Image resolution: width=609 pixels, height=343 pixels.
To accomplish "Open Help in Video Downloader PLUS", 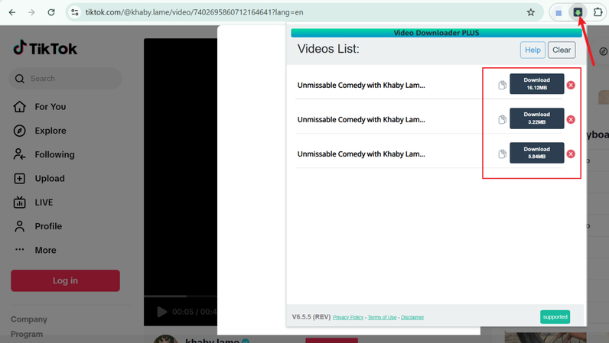I will [532, 50].
